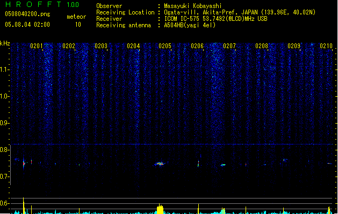The image size is (338, 214).
Task: Click the 0.9 kHz axis label
Action: coord(4,123)
